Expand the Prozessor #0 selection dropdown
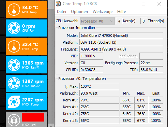The image size is (168, 127). point(97,21)
